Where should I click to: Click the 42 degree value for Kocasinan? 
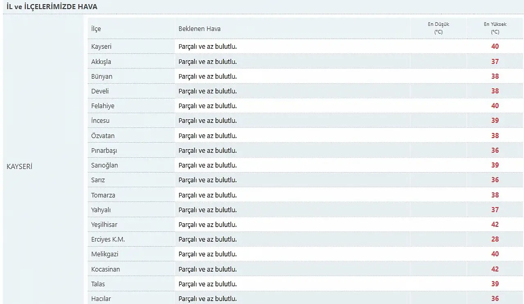[x=495, y=269]
